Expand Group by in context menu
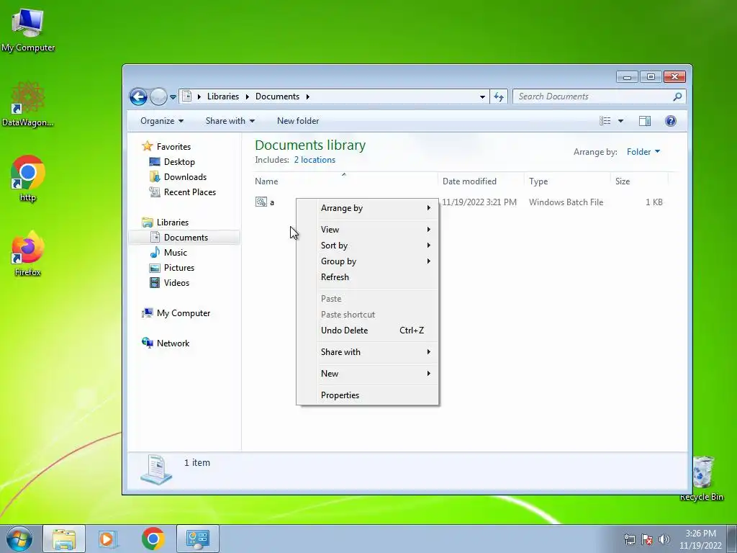Screen dimensions: 737x553 pos(367,261)
